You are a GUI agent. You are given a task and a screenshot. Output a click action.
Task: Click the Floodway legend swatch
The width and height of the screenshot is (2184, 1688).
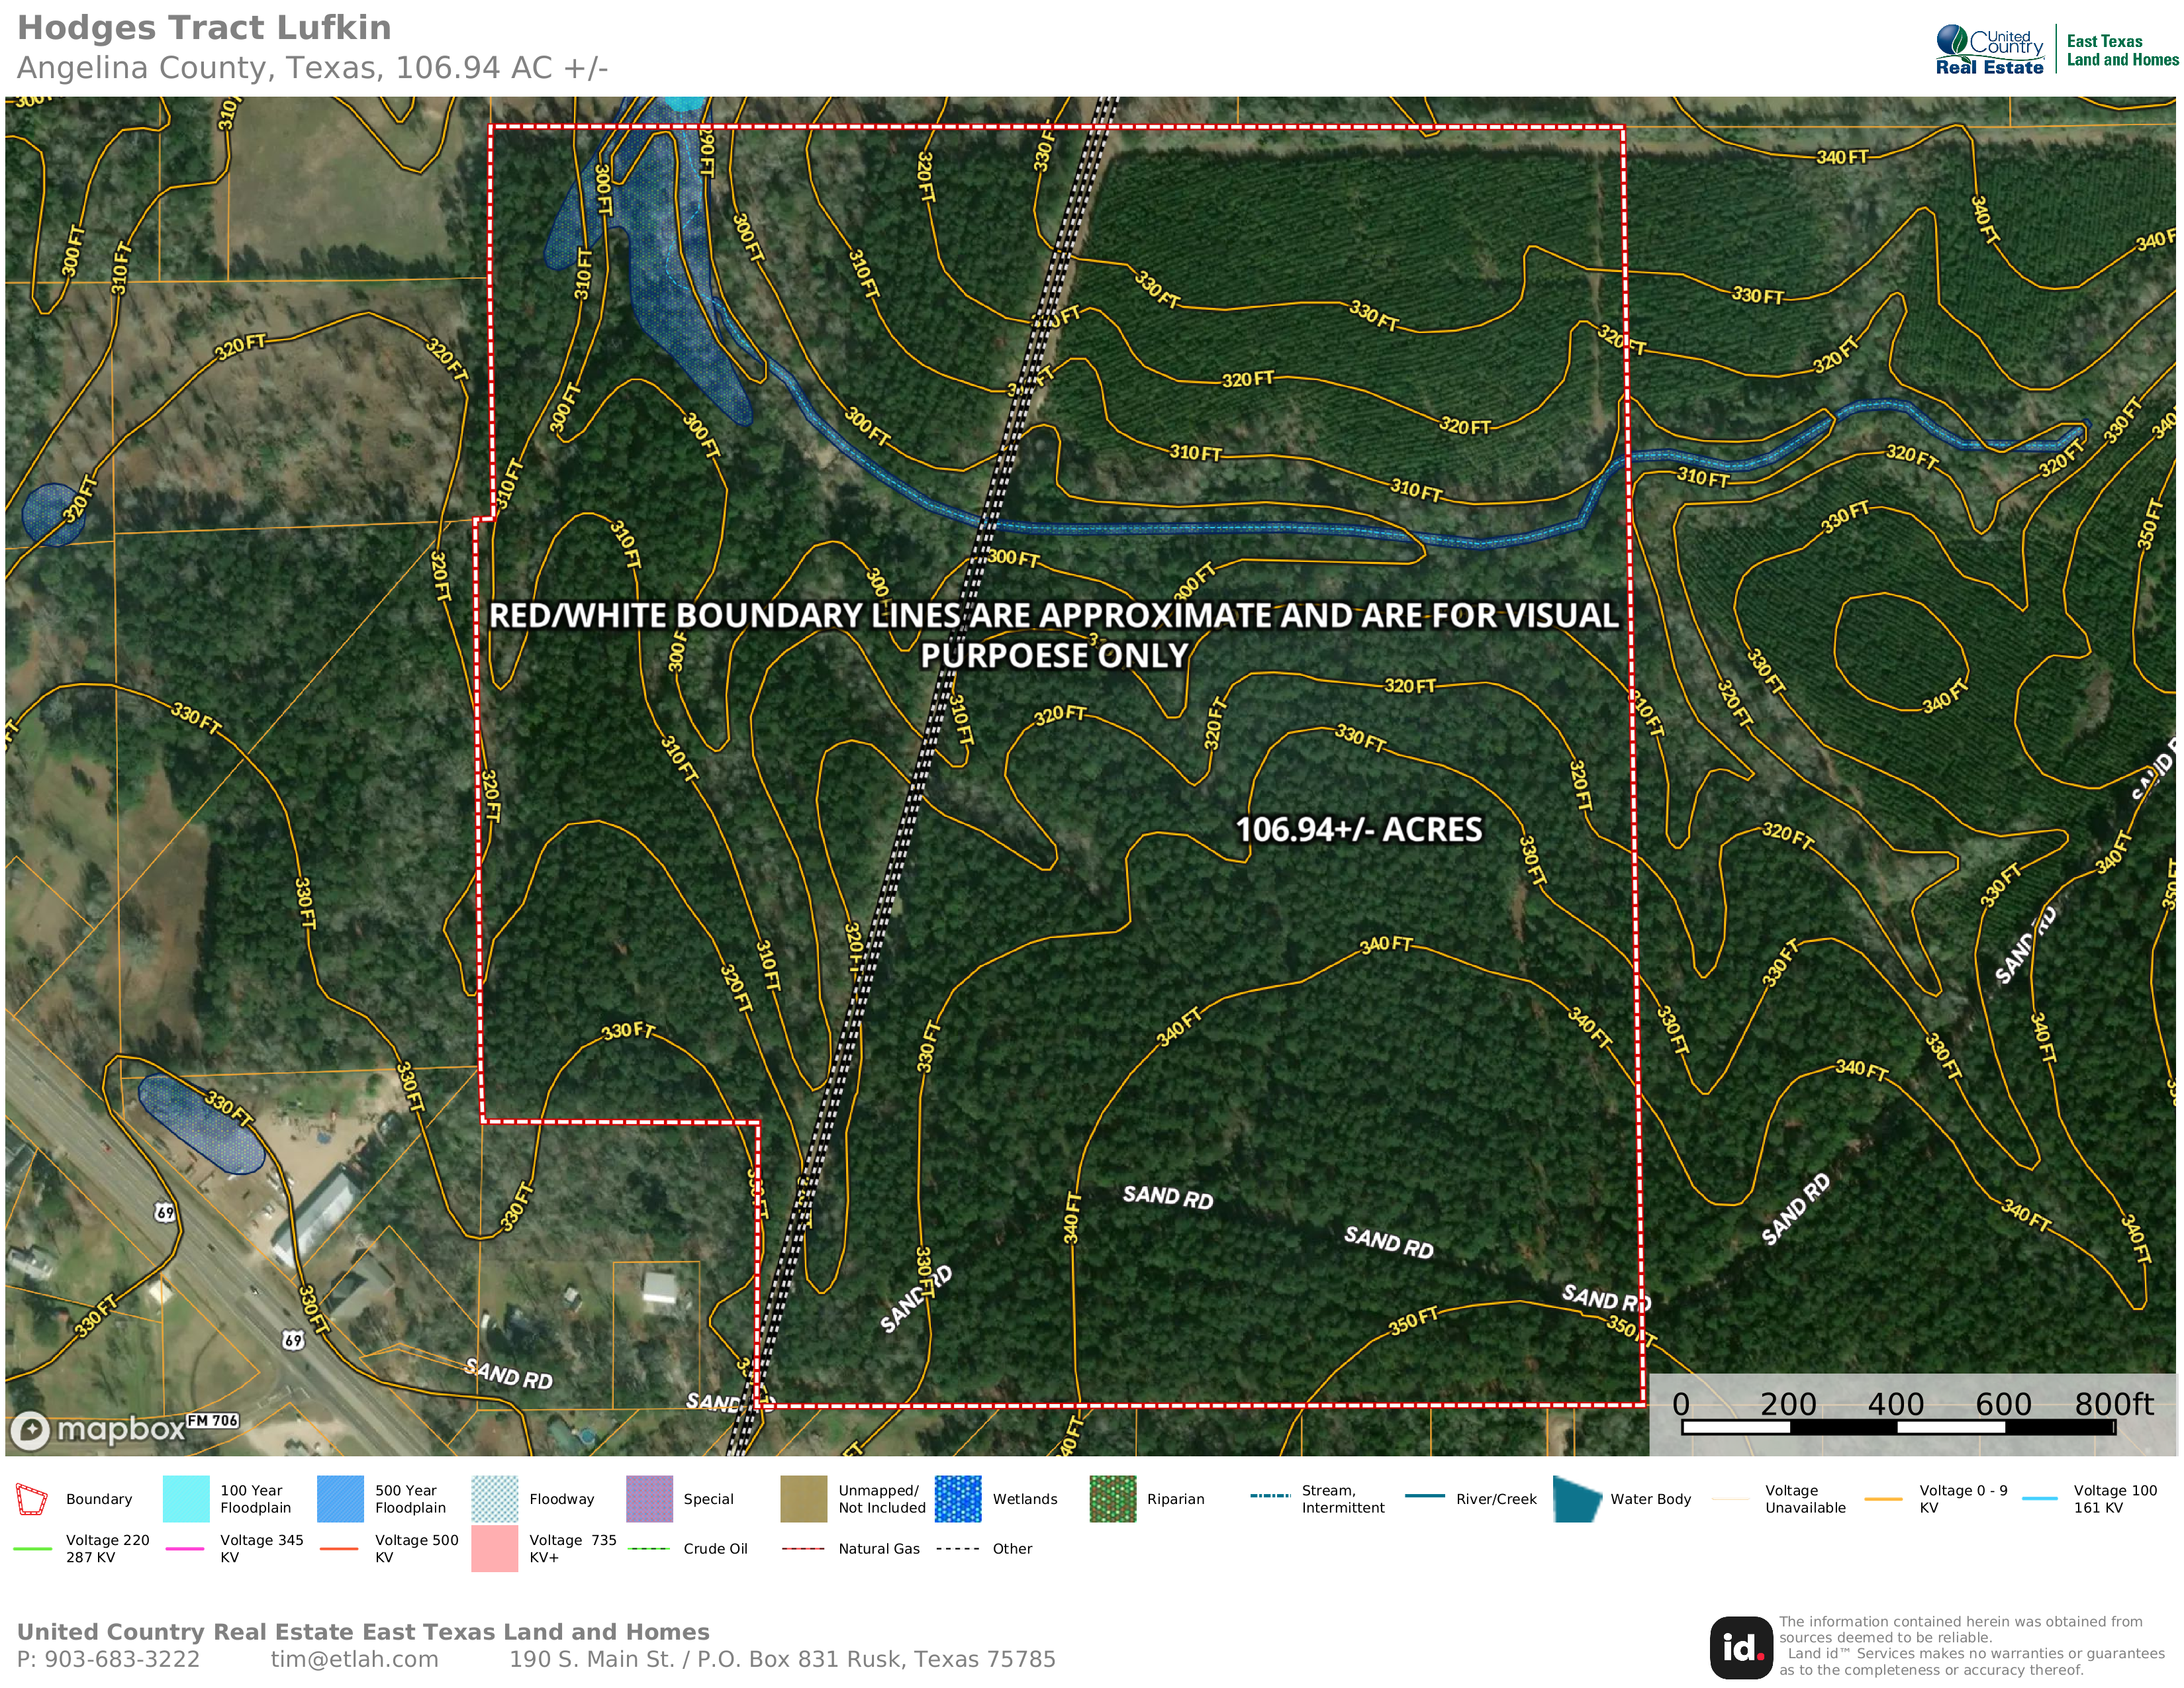pyautogui.click(x=494, y=1499)
